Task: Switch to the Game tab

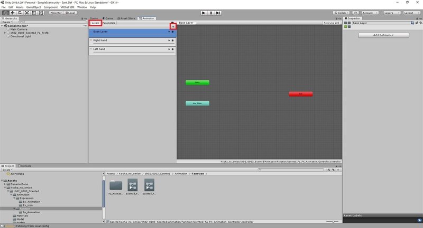Action: (x=108, y=18)
